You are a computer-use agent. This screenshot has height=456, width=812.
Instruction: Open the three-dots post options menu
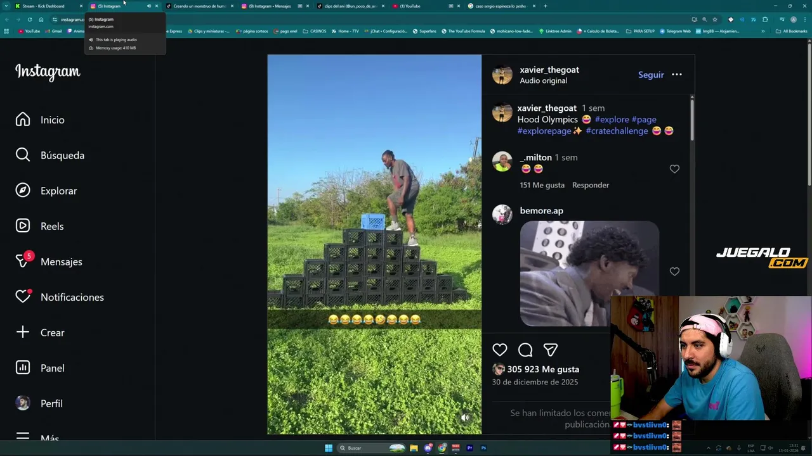tap(677, 75)
